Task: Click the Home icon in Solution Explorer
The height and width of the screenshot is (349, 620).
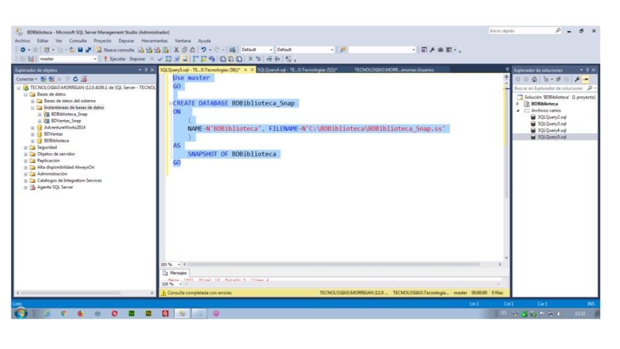Action: [534, 79]
